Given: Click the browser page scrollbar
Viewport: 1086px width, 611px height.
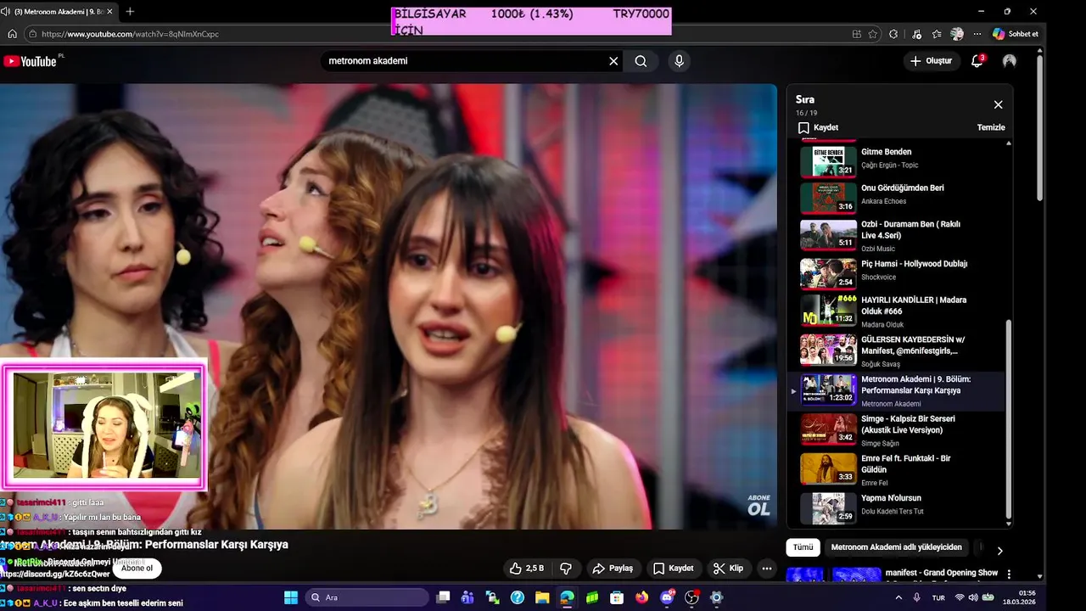Looking at the screenshot, I should pyautogui.click(x=1039, y=127).
